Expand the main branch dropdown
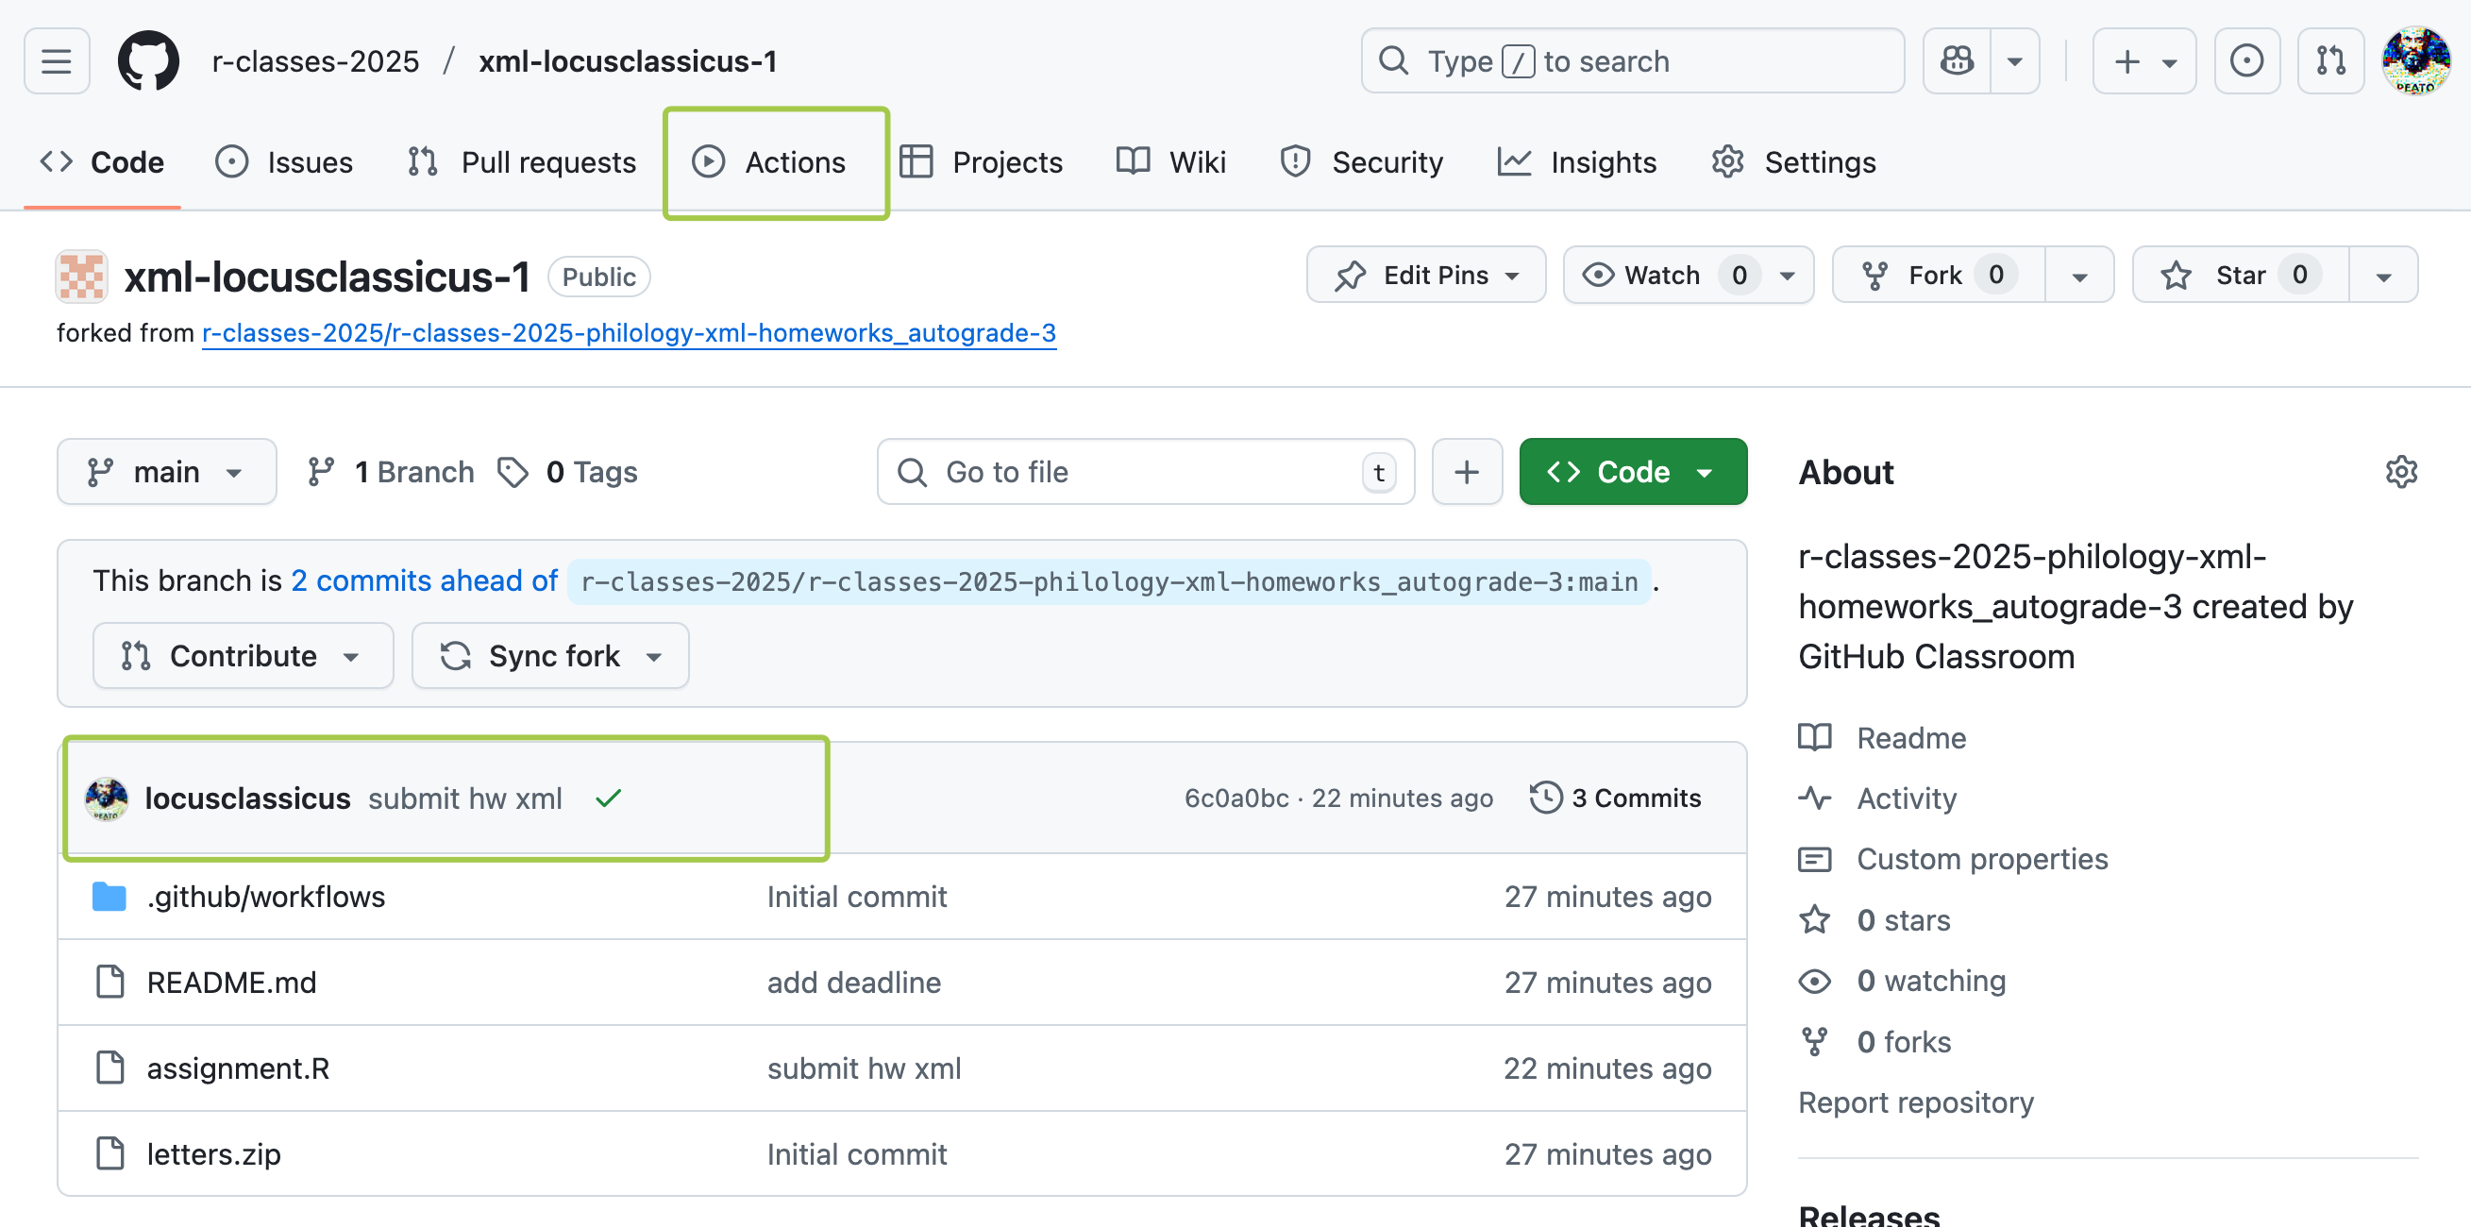The height and width of the screenshot is (1227, 2471). (x=166, y=472)
